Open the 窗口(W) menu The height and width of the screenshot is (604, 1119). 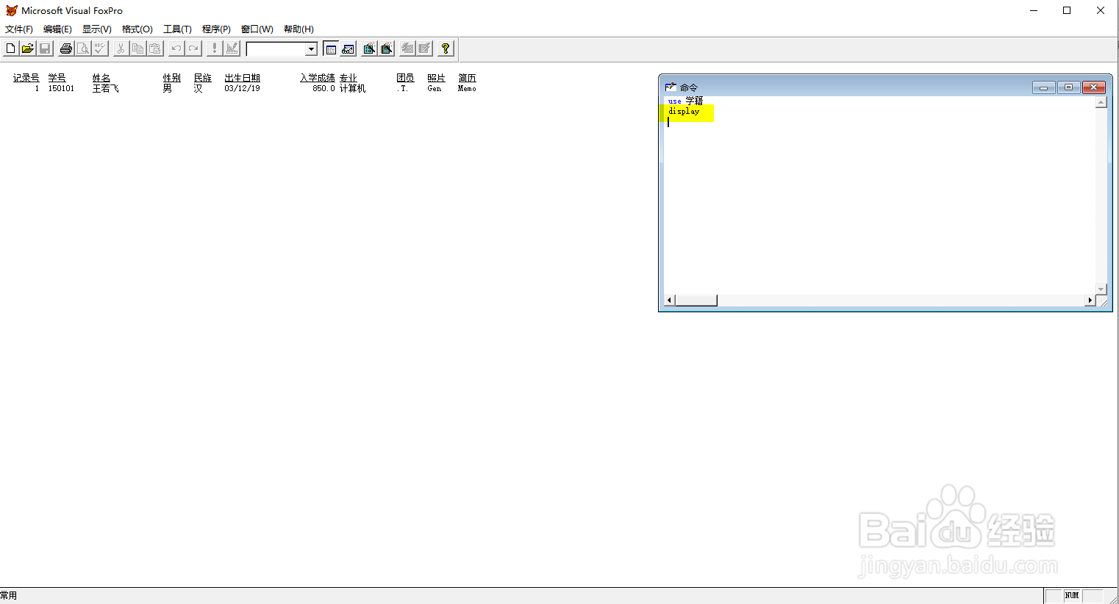point(257,29)
